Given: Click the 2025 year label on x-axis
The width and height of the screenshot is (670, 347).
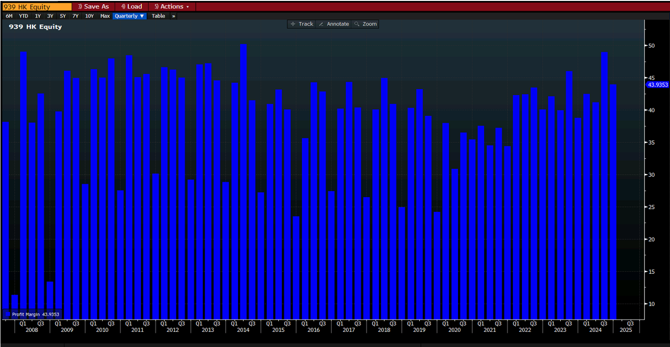Looking at the screenshot, I should coord(626,330).
